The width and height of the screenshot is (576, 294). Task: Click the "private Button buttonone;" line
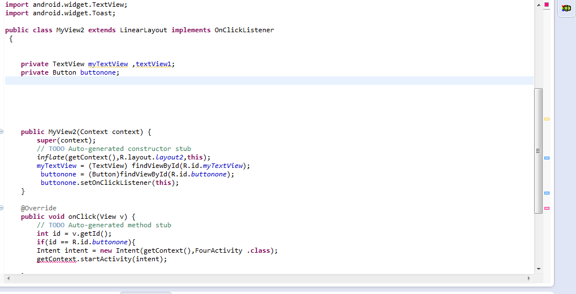point(70,72)
